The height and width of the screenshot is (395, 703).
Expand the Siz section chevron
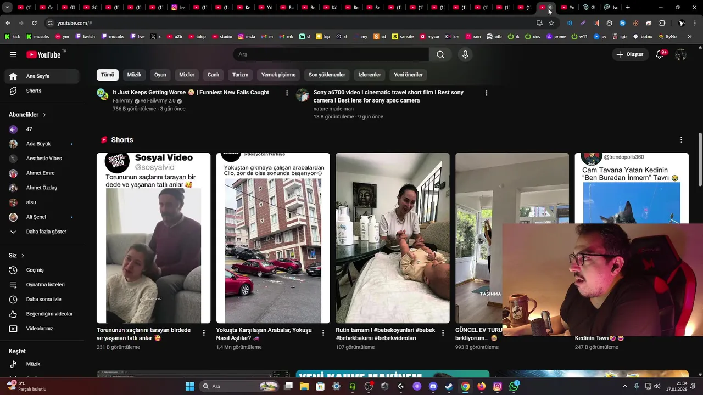23,256
